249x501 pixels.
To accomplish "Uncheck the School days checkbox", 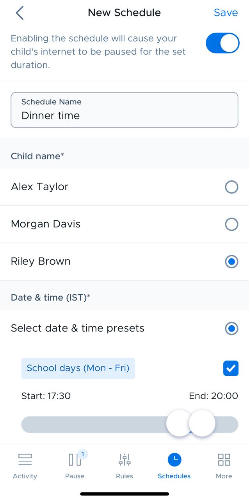I will point(231,368).
